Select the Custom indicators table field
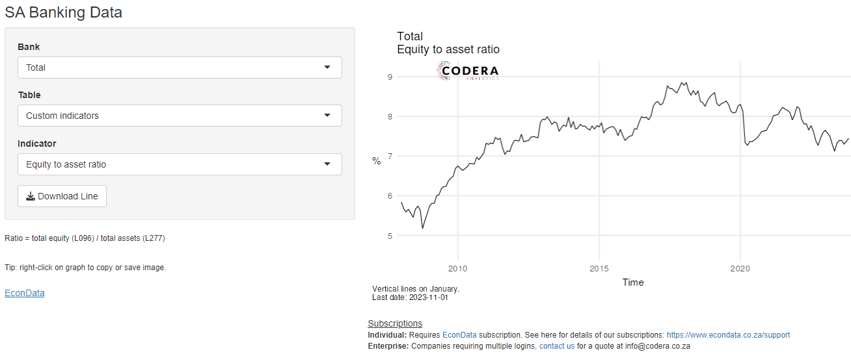The height and width of the screenshot is (363, 851). click(x=180, y=116)
